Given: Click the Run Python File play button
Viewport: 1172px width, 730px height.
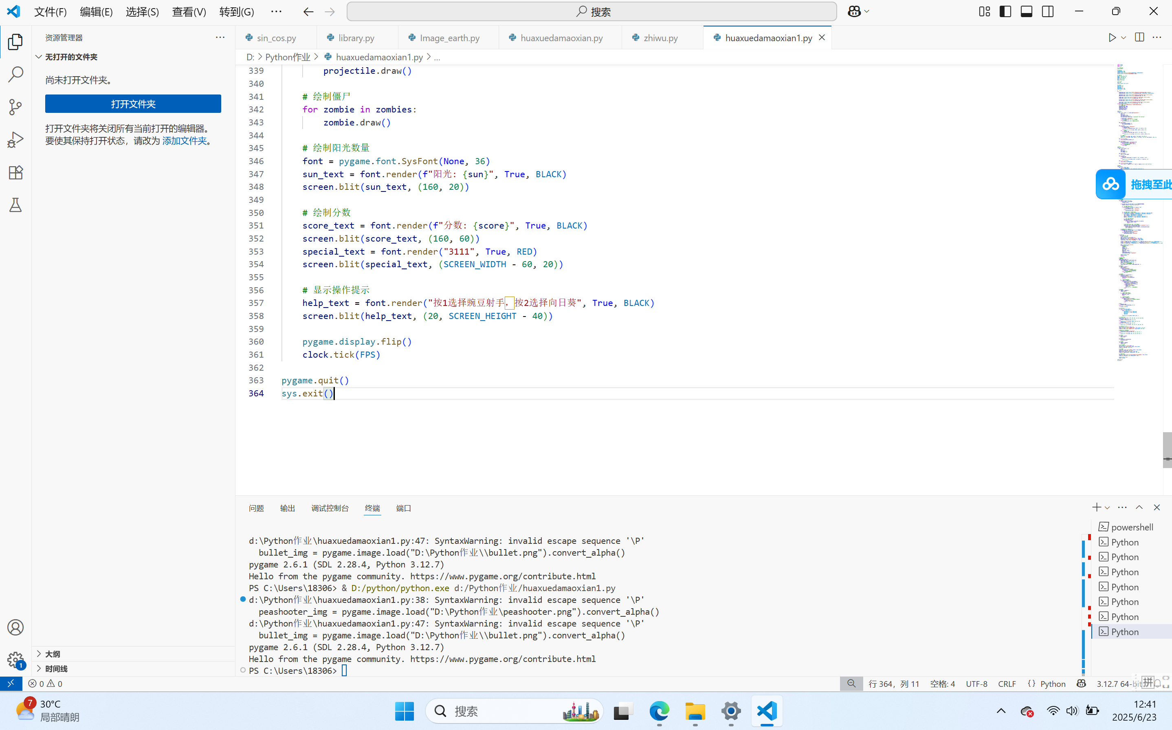Looking at the screenshot, I should (1112, 37).
